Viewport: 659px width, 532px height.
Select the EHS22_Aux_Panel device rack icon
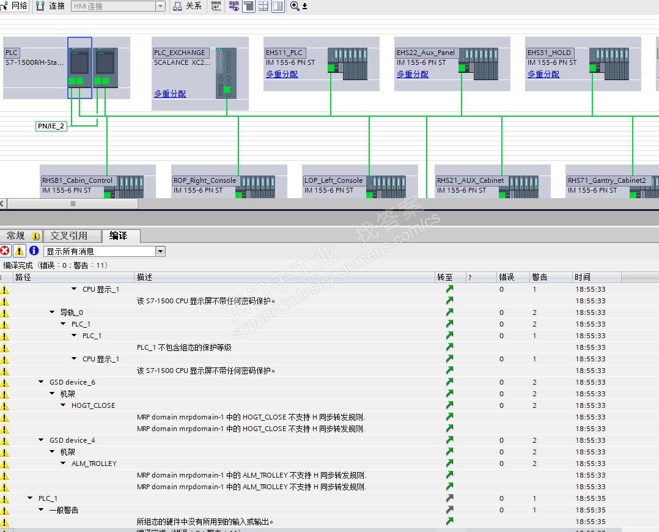478,64
